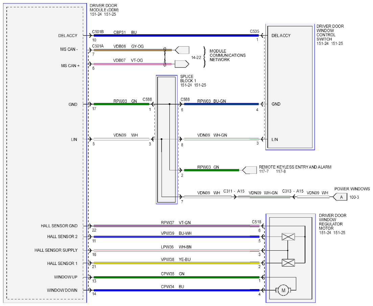Click the MS CAN - network reference arrow
This screenshot has height=306, width=373.
(x=182, y=50)
